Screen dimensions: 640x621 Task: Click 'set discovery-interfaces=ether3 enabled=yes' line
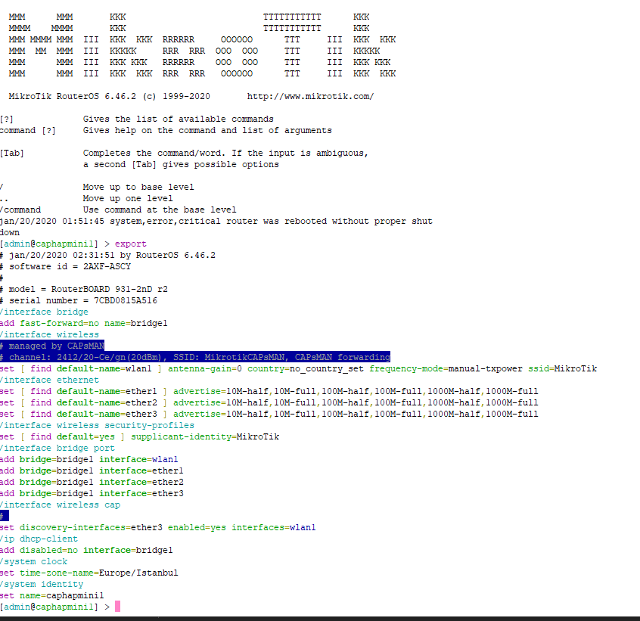coord(157,527)
